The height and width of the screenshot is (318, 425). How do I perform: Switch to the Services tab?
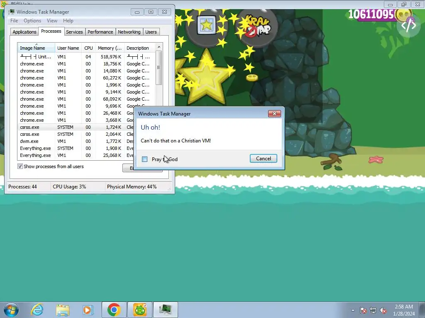point(74,32)
